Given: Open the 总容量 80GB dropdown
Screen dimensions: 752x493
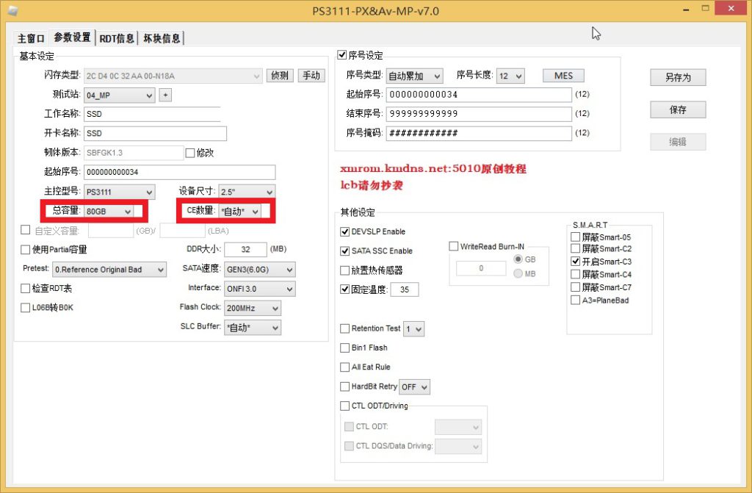Looking at the screenshot, I should coord(109,212).
